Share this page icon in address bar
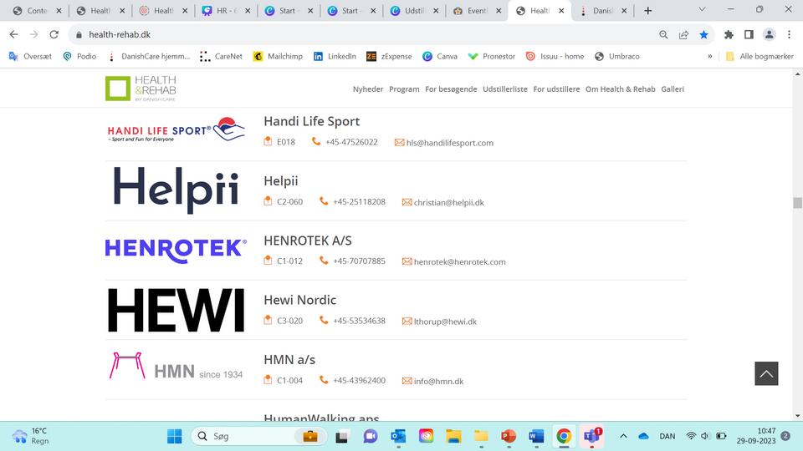Image resolution: width=803 pixels, height=451 pixels. (x=683, y=34)
